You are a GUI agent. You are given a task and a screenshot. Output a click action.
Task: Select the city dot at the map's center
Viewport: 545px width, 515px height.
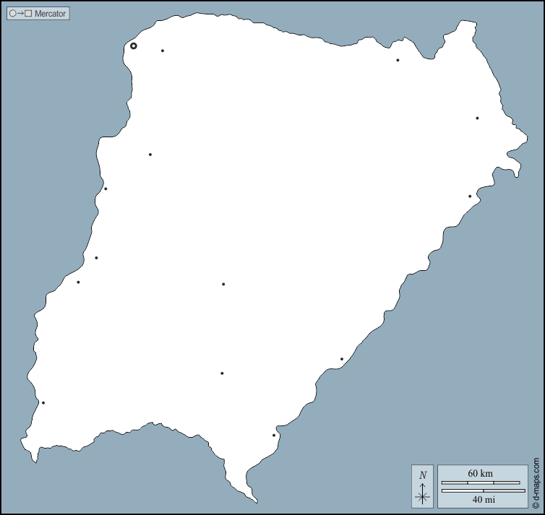(223, 284)
